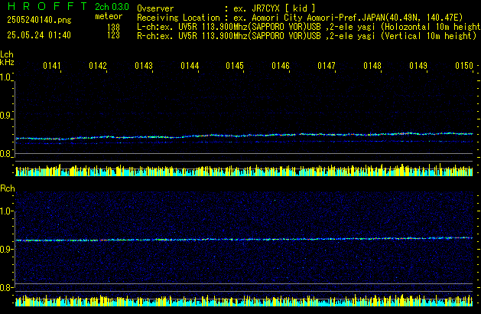Image resolution: width=481 pixels, height=314 pixels.
Task: Click the kHz unit label
Action: point(7,62)
